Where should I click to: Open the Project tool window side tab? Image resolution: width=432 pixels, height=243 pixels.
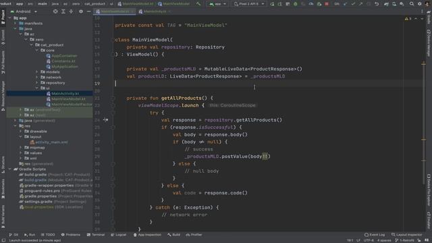pos(3,17)
